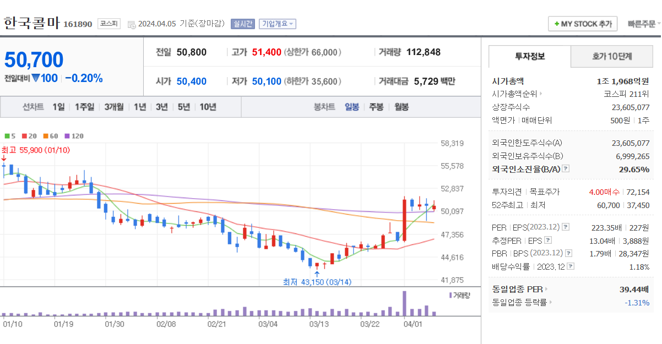Click the -1.31% sector change value
Screen dimensions: 662x344
[637, 302]
